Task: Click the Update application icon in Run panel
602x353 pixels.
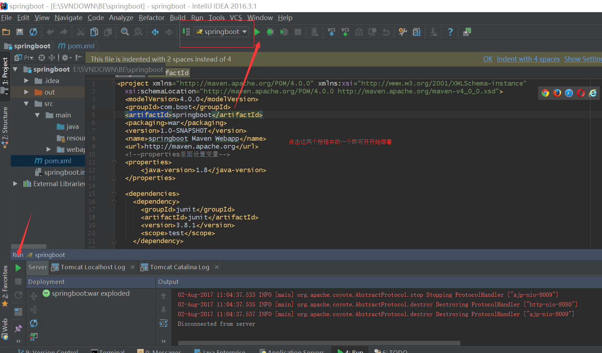Action: click(x=18, y=295)
